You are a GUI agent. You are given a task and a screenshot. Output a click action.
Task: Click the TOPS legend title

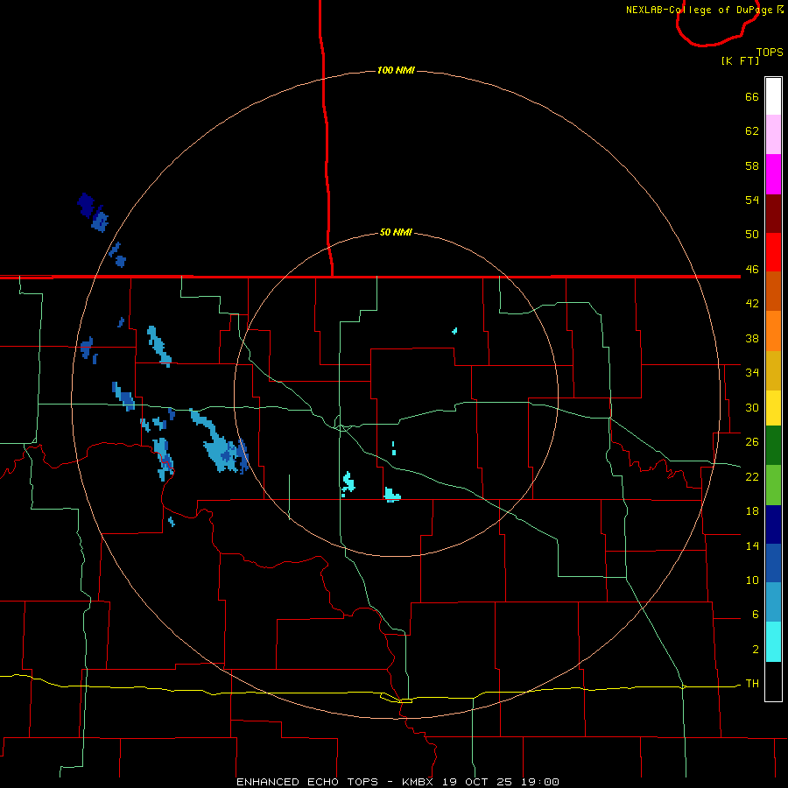click(x=770, y=53)
